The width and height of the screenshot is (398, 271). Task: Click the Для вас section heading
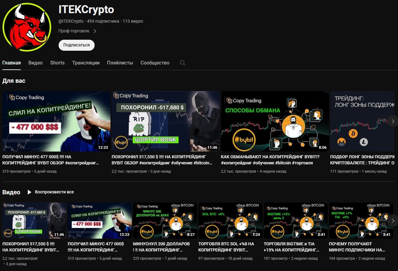(x=14, y=81)
